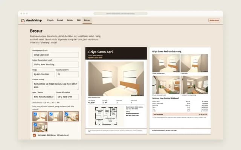This screenshot has width=241, height=150.
Task: Open the Proyek tab
Action: click(x=50, y=20)
